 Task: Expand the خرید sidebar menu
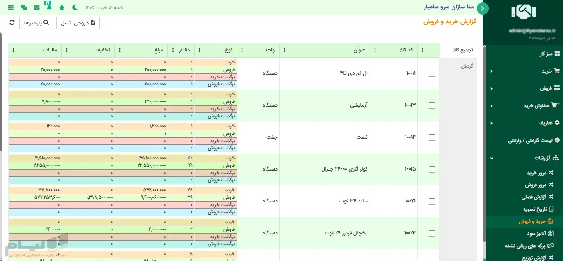(524, 71)
